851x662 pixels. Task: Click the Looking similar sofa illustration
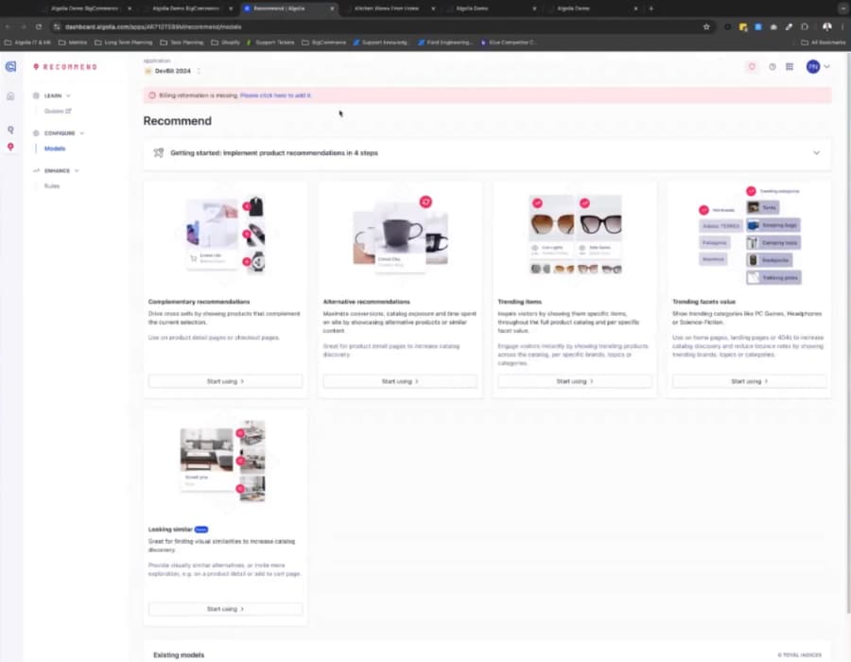tap(223, 462)
